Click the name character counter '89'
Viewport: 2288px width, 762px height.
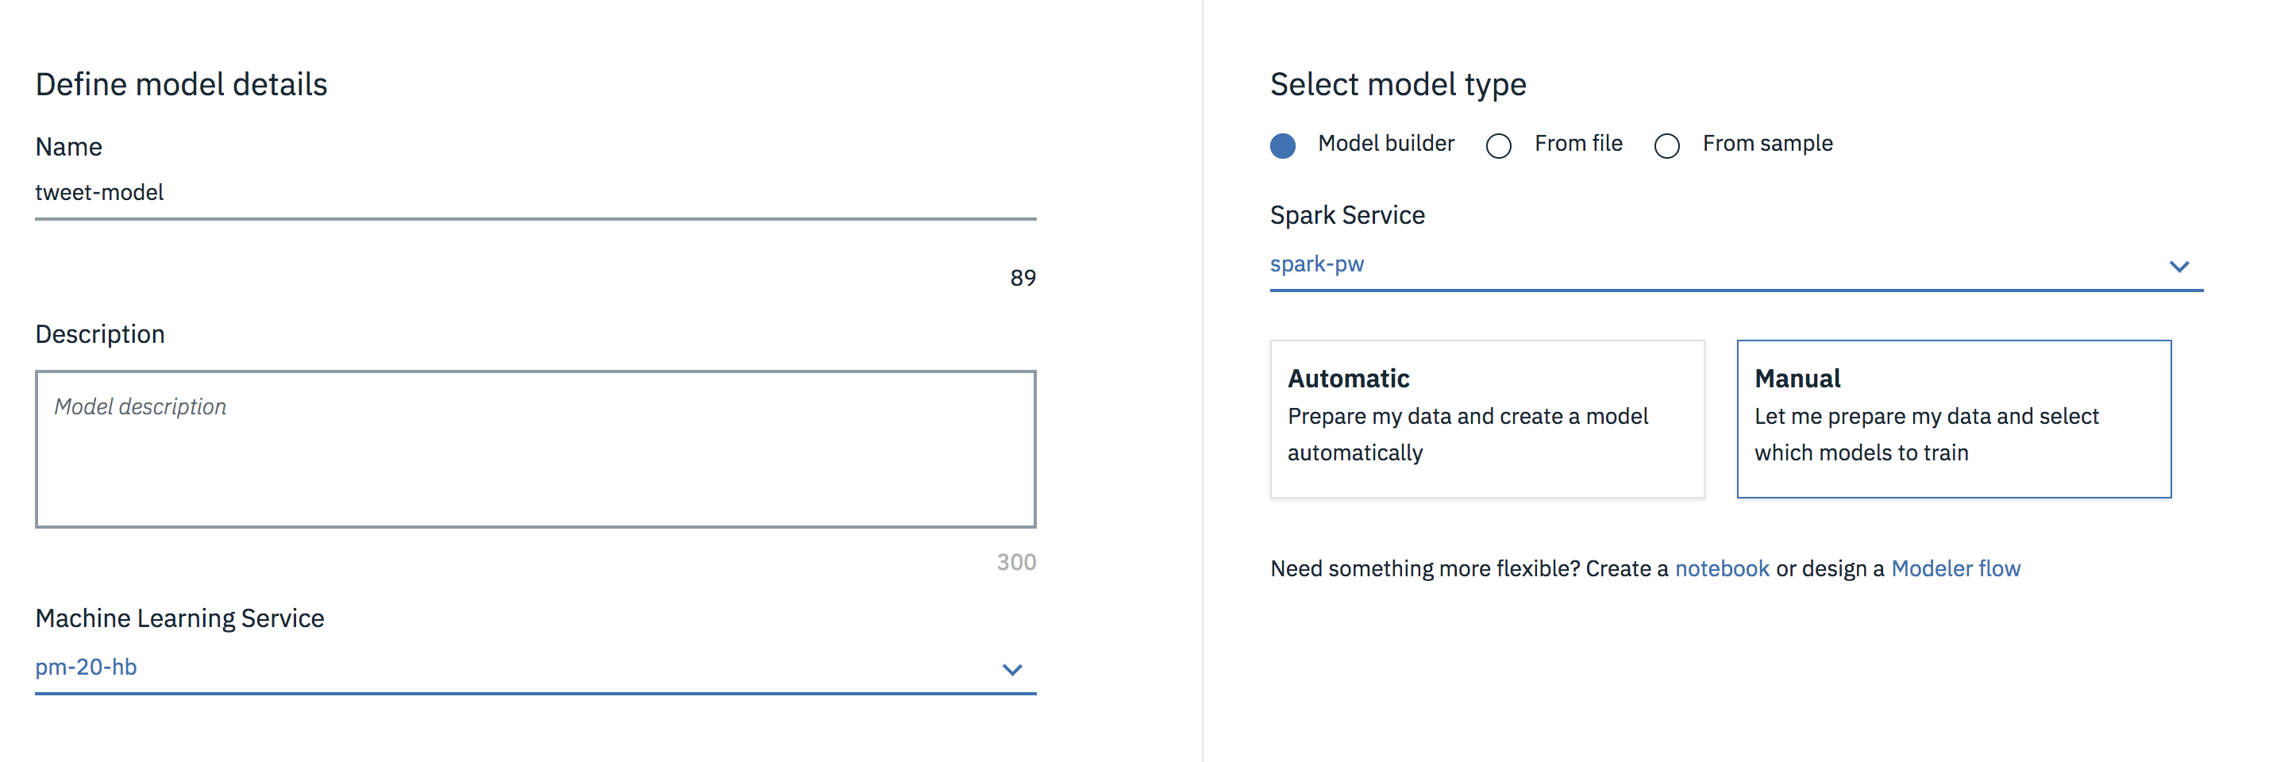(1023, 278)
